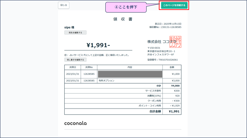Click the 領収書No receipt number text
Screen dimensions: 247x138
(165, 27)
